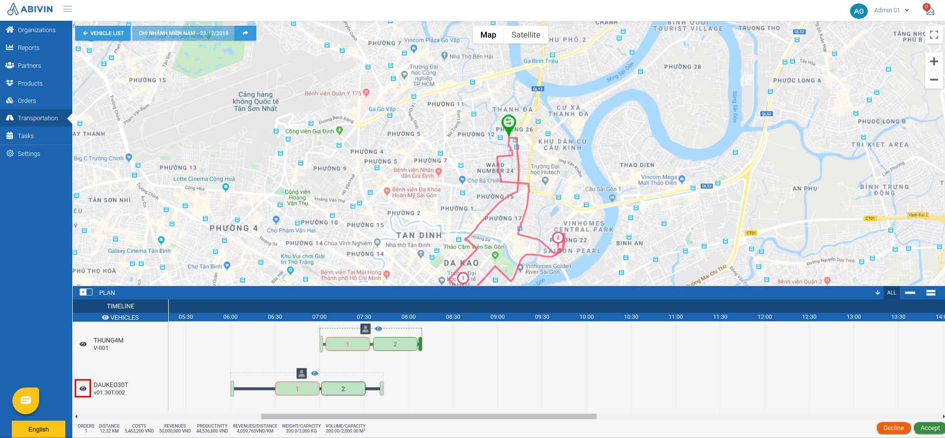945x438 pixels.
Task: Click the 07:00 timeline label
Action: pyautogui.click(x=320, y=317)
